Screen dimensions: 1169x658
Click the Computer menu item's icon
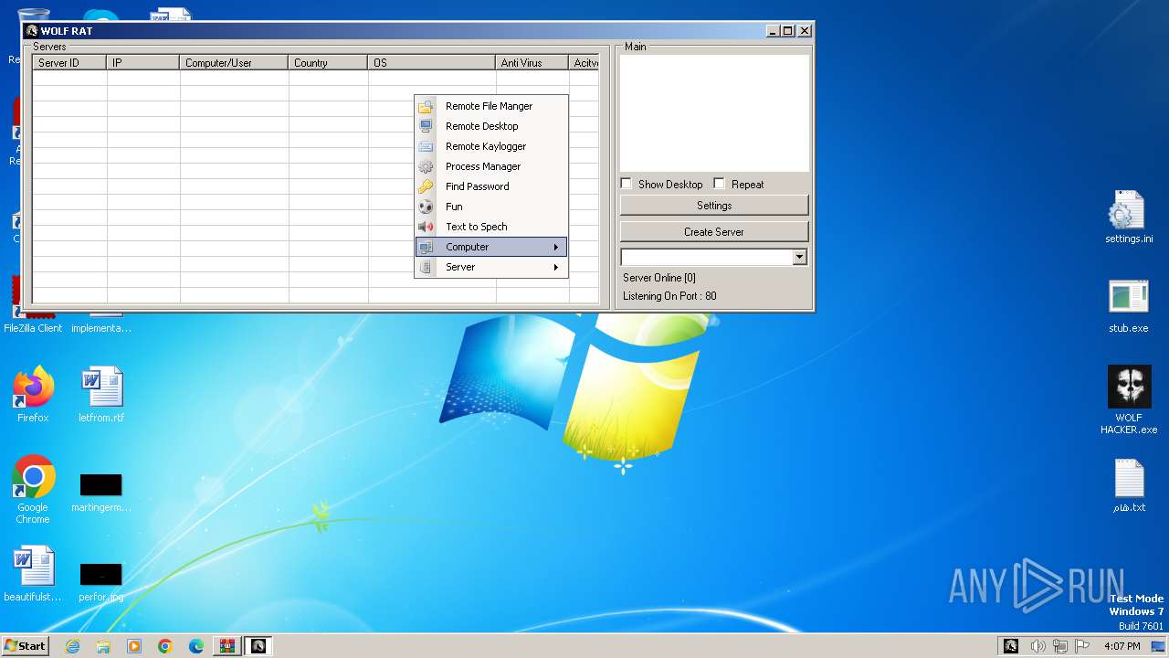click(x=426, y=247)
